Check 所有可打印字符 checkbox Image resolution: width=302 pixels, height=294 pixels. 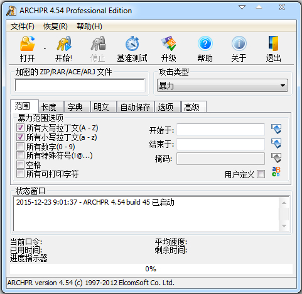tap(20, 174)
